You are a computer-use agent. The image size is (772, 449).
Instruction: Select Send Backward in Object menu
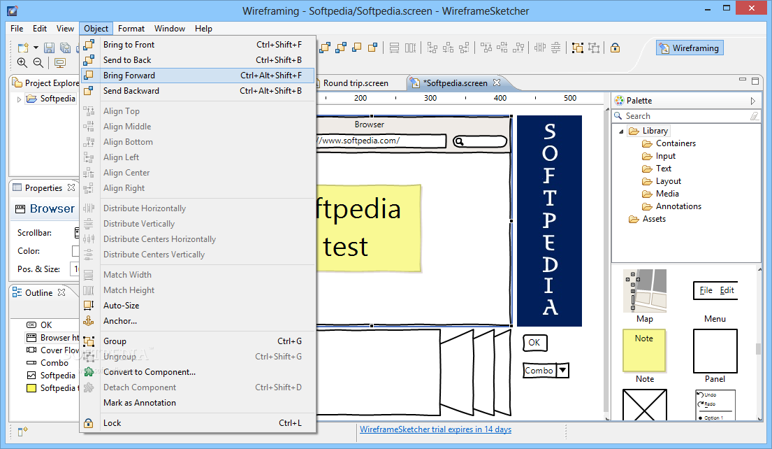click(x=198, y=91)
